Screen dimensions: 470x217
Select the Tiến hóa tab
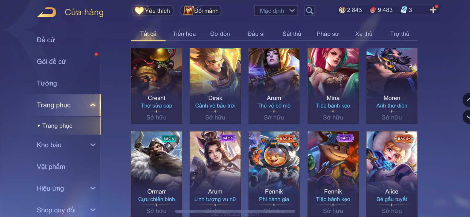click(184, 34)
